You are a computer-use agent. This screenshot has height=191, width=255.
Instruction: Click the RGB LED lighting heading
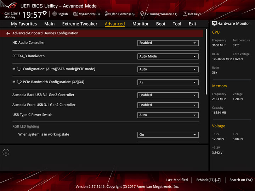[26, 126]
